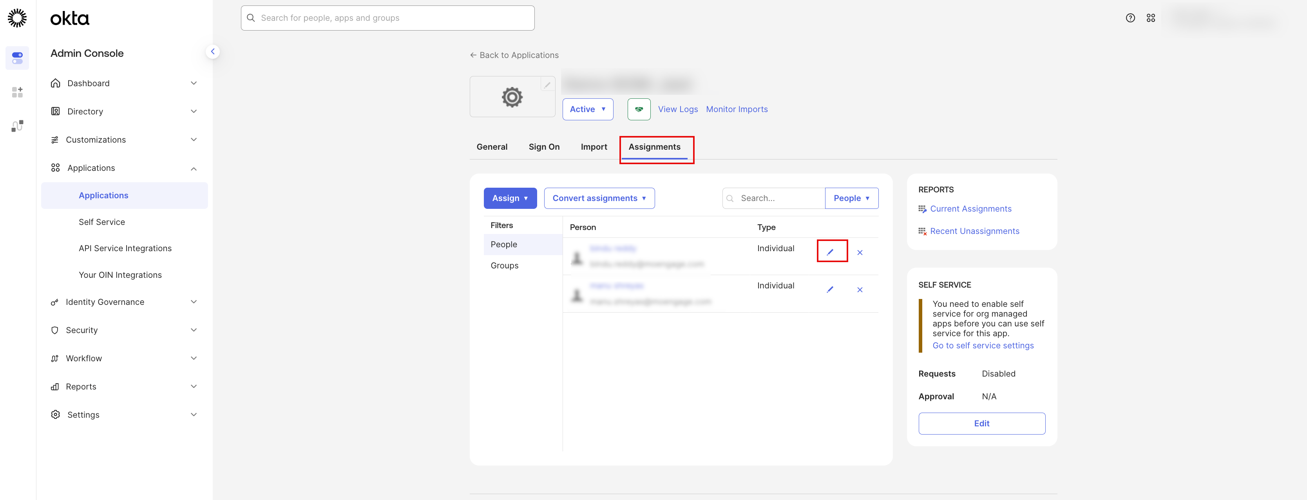Click the Go to self service settings link

click(x=982, y=345)
